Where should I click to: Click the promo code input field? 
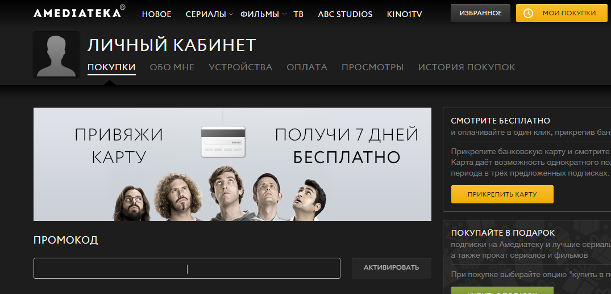[x=187, y=269]
